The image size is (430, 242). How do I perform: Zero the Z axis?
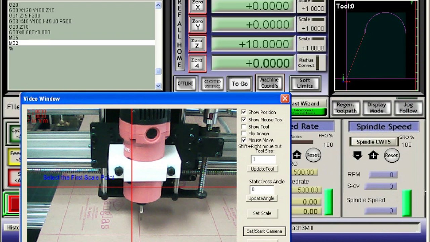tap(198, 44)
